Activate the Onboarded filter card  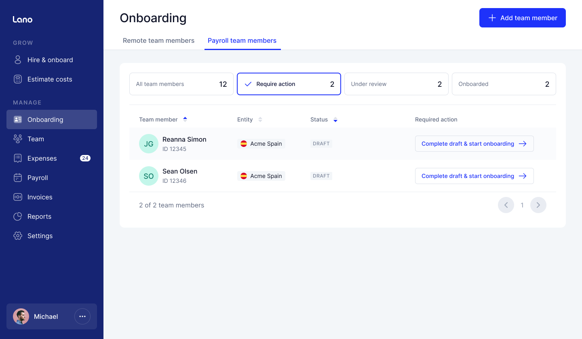click(504, 84)
